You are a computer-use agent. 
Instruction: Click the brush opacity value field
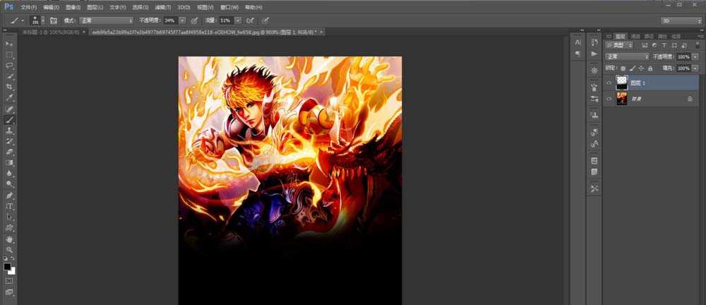[169, 20]
